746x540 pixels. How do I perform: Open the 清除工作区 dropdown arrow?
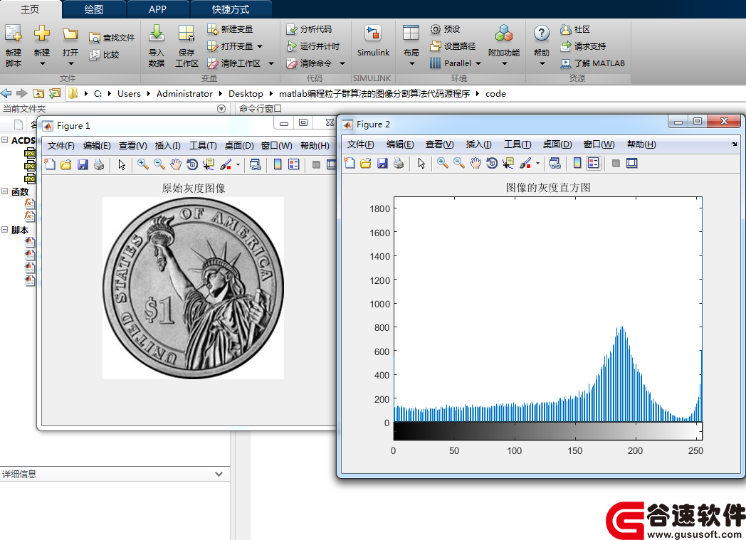click(271, 63)
